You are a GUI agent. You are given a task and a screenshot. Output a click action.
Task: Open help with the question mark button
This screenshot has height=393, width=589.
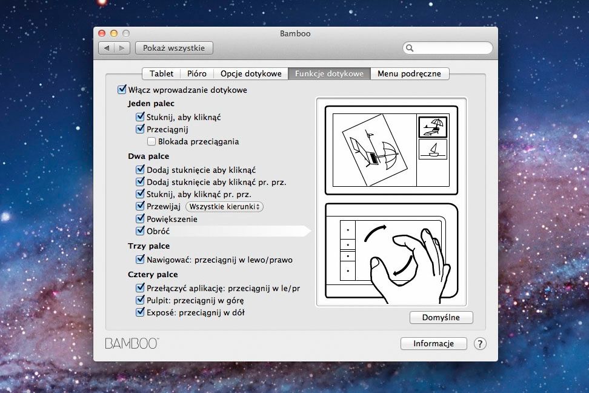[480, 344]
